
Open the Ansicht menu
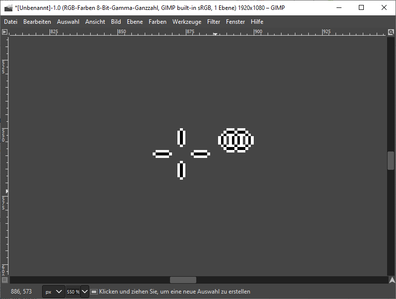point(95,22)
